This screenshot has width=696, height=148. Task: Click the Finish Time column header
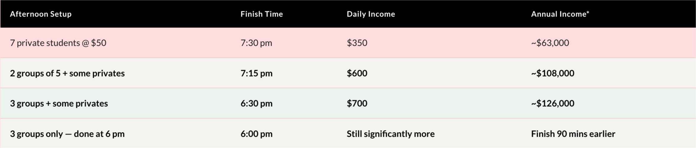(261, 14)
